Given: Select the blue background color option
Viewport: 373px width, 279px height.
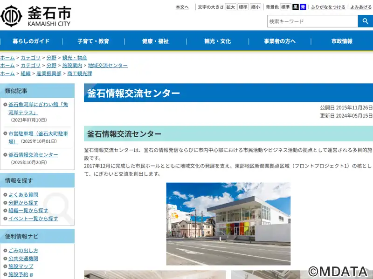Looking at the screenshot, I should (x=303, y=7).
